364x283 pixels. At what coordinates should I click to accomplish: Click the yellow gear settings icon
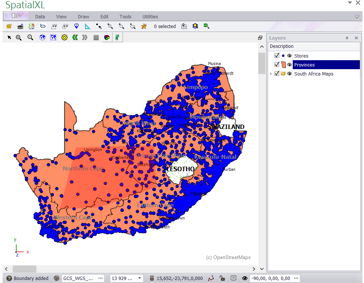point(64,37)
